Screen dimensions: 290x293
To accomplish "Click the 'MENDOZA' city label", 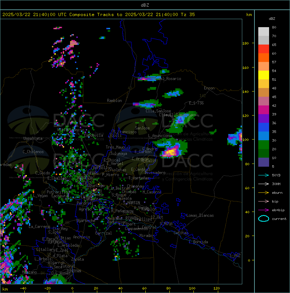I will (x=85, y=177).
